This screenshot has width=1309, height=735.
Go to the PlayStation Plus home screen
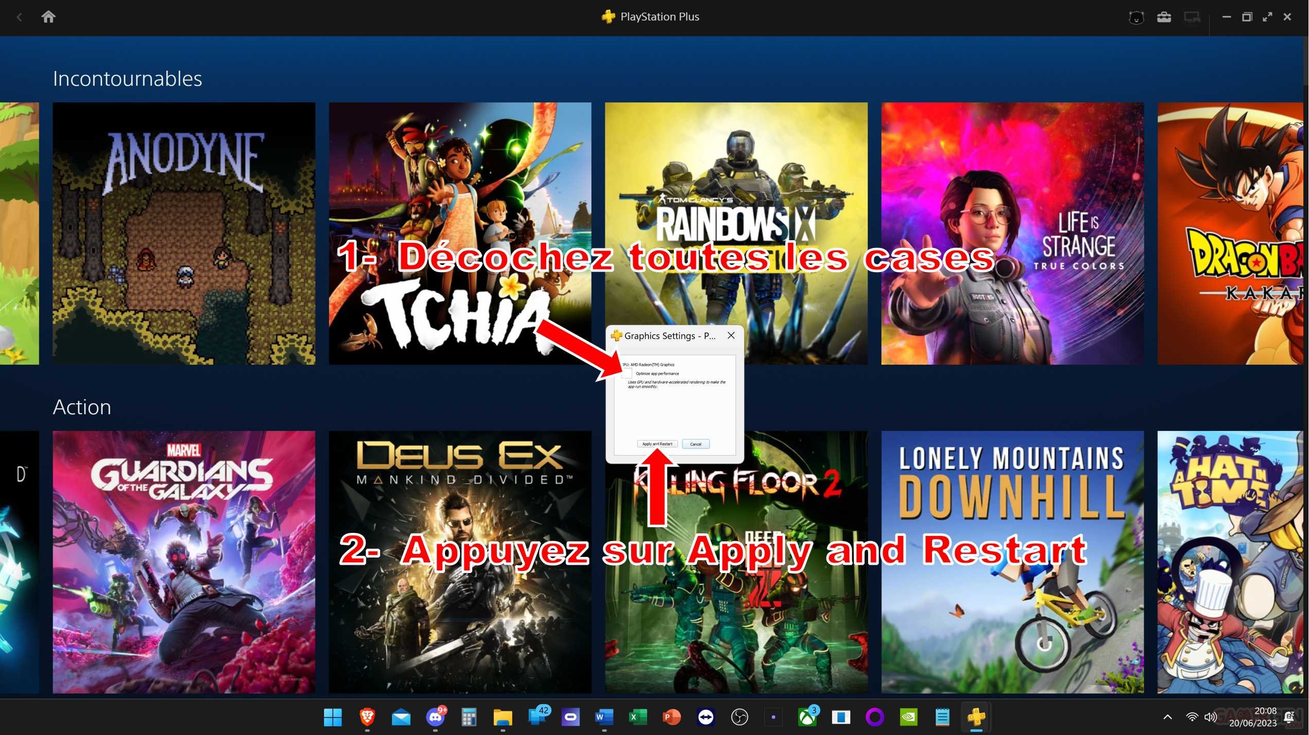[x=48, y=17]
